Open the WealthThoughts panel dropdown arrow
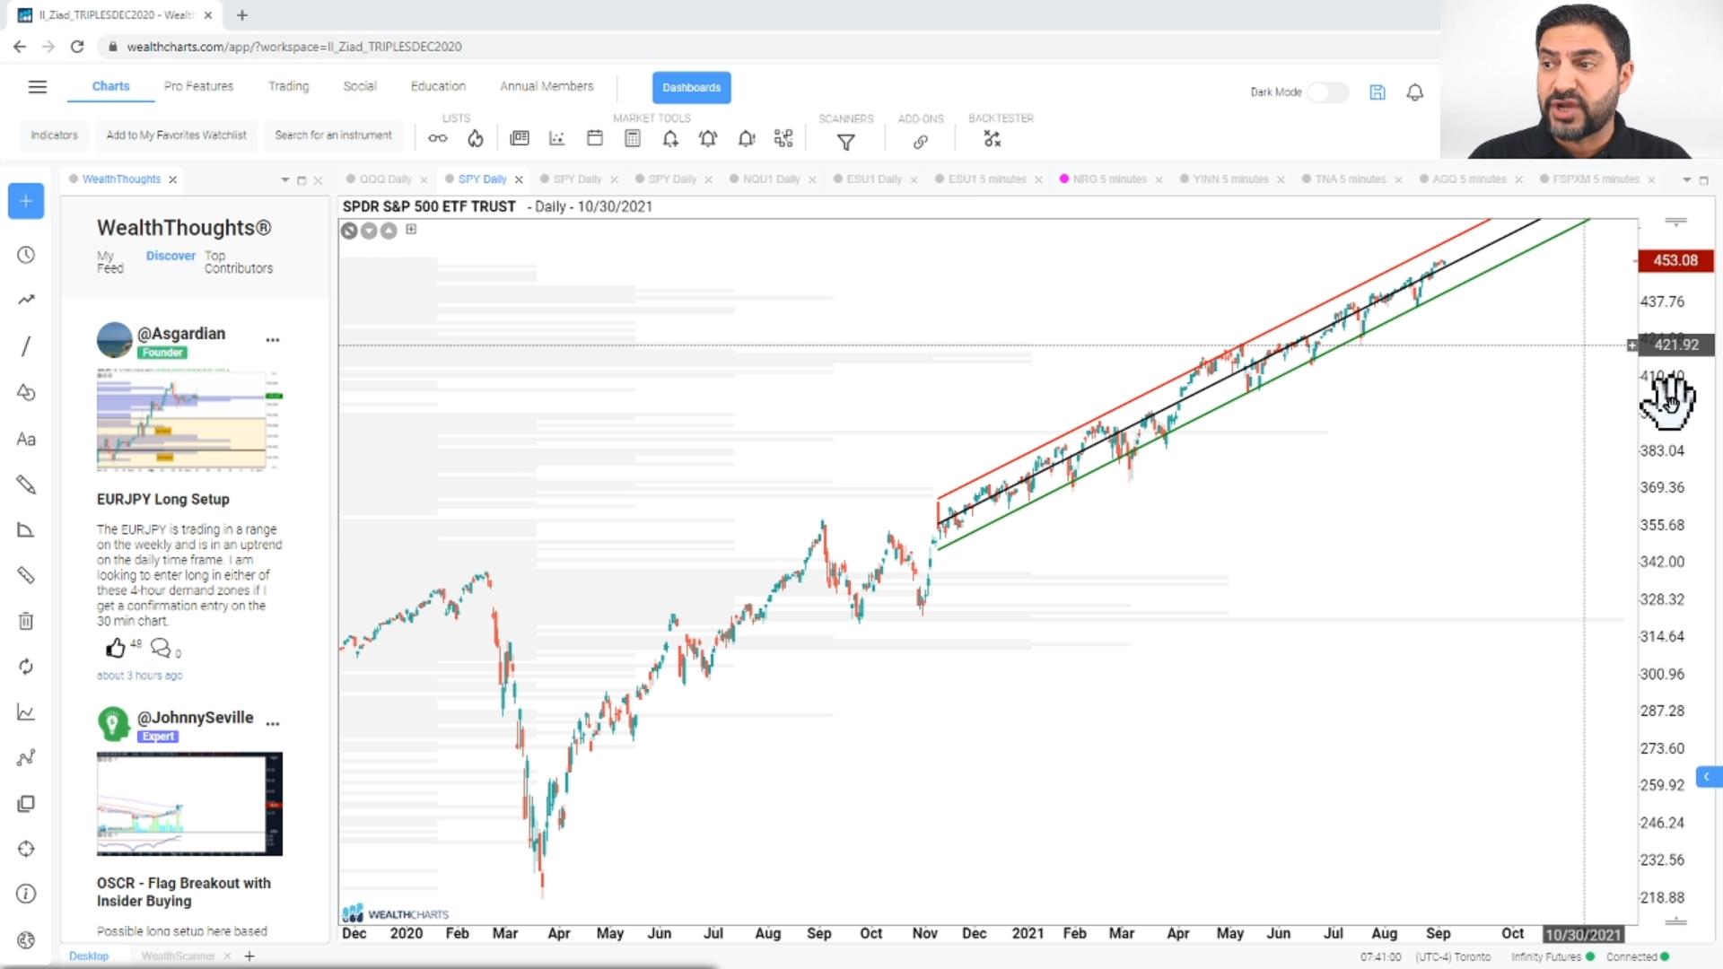Viewport: 1723px width, 969px height. point(285,180)
